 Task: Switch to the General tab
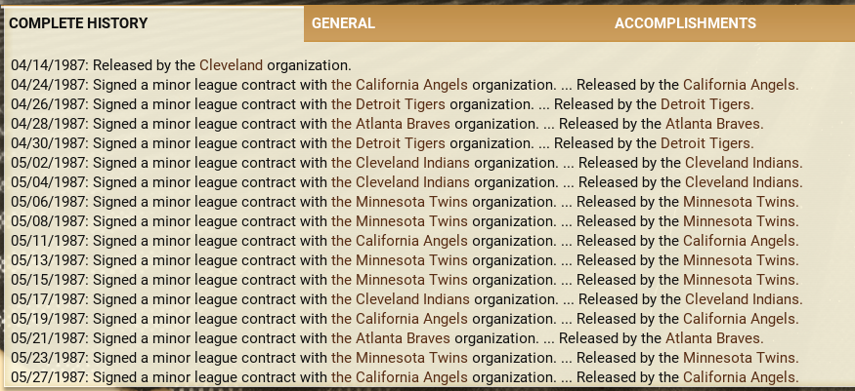point(343,23)
